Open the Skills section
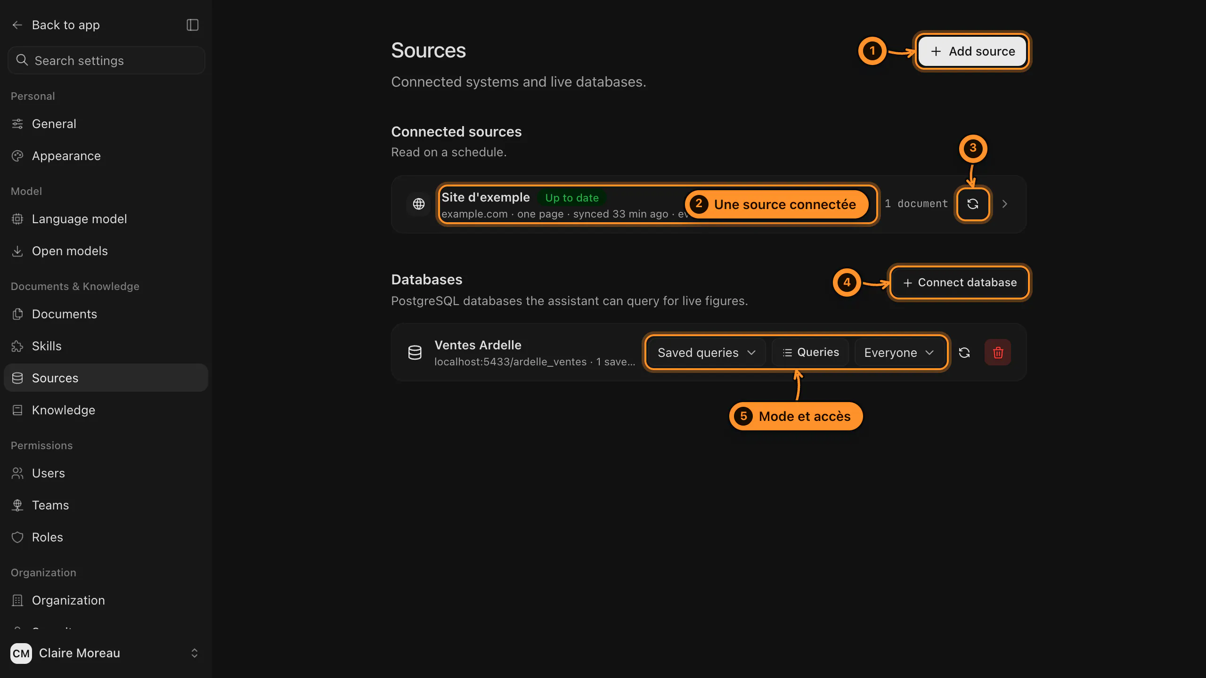The image size is (1206, 678). point(106,346)
